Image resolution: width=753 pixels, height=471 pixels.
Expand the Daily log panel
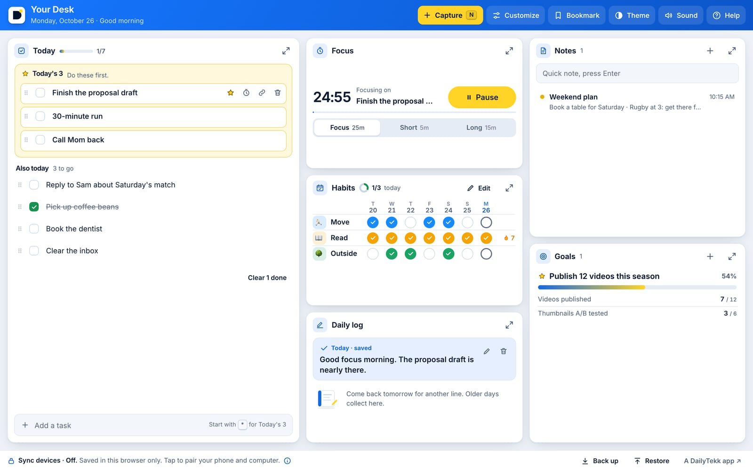tap(509, 325)
